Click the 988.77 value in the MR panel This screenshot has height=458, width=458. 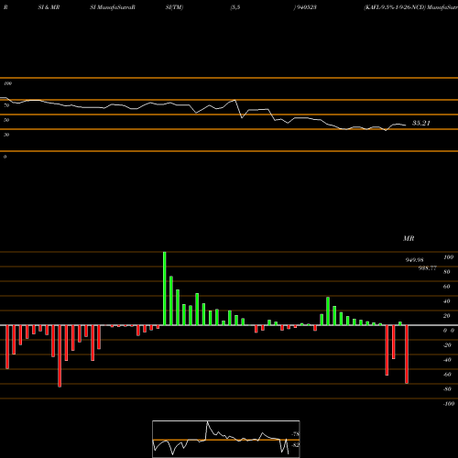click(428, 267)
